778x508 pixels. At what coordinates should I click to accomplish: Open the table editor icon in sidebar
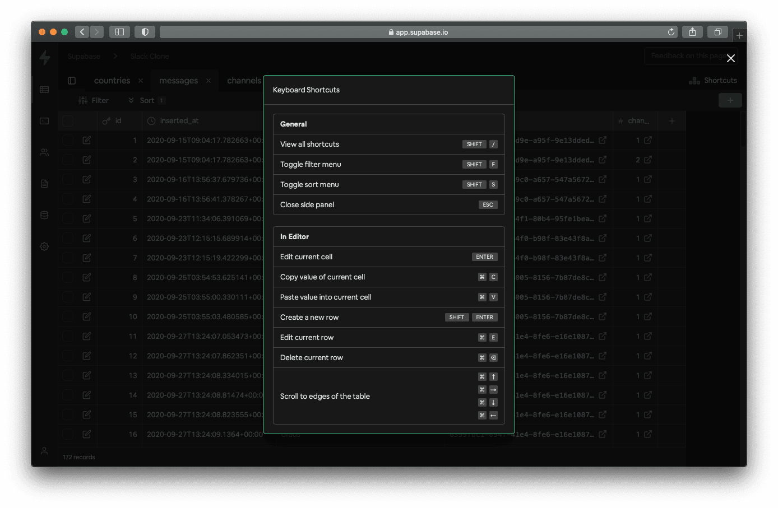[44, 90]
